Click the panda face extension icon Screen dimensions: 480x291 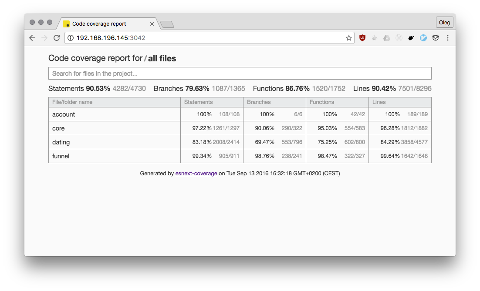(x=435, y=38)
